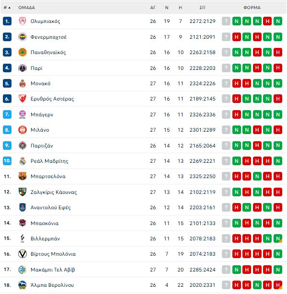Screen dimensions: 287x294
Task: Click Ολυμπιακός grey upcoming match question mark
Action: [x=226, y=21]
